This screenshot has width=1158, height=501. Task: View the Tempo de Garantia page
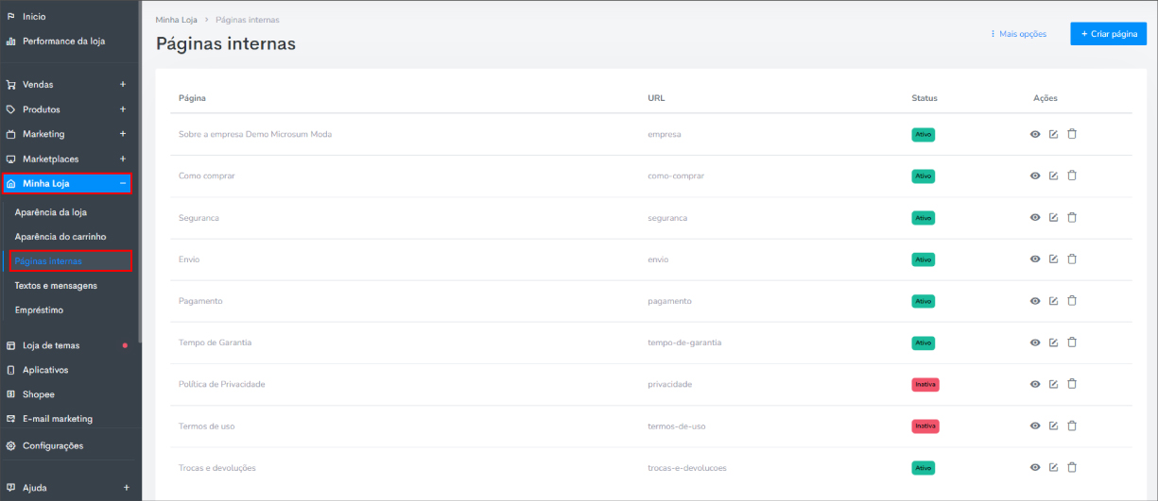pos(1035,342)
